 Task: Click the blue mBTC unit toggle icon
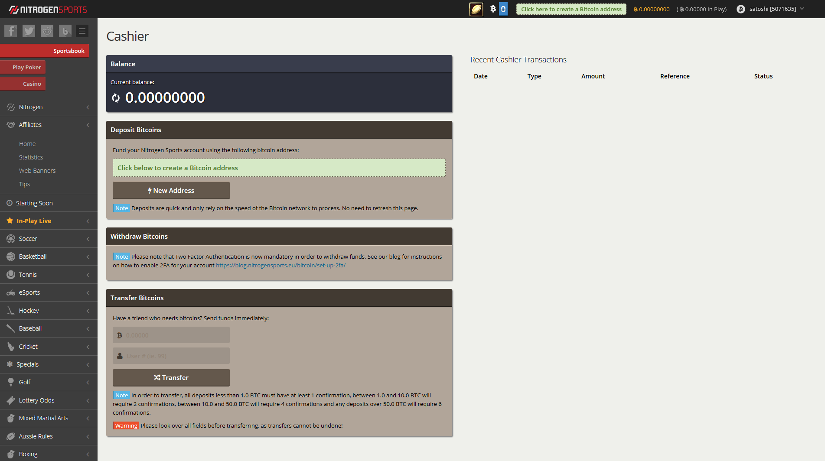pos(503,9)
